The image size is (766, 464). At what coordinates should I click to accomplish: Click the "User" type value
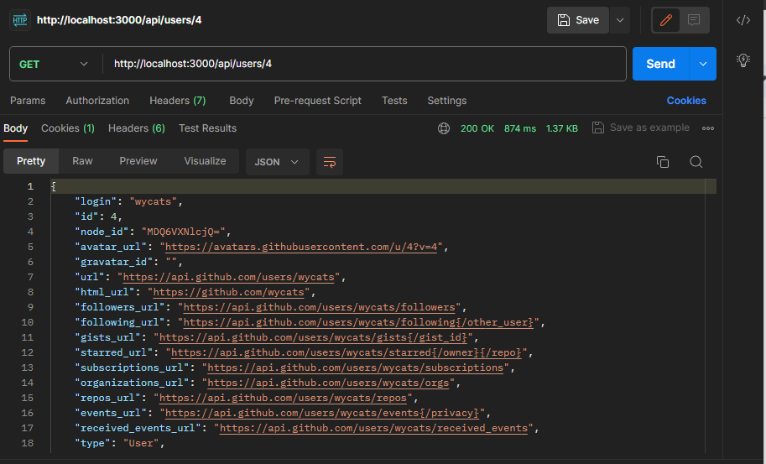click(141, 444)
